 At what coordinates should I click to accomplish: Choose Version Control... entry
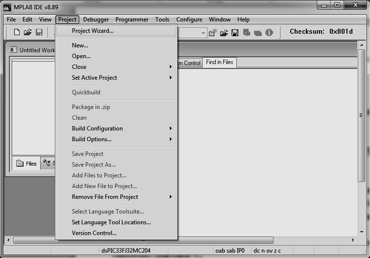pyautogui.click(x=116, y=233)
